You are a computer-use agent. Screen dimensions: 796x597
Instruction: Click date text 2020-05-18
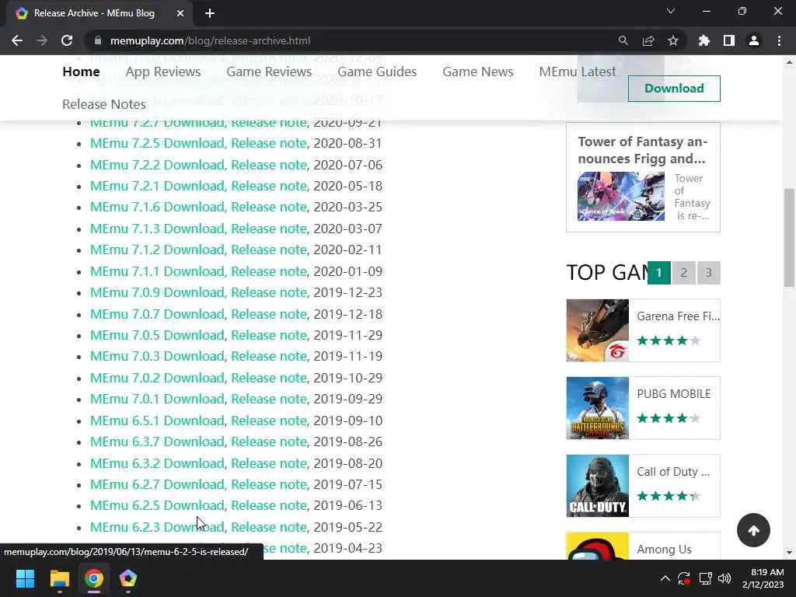click(347, 187)
